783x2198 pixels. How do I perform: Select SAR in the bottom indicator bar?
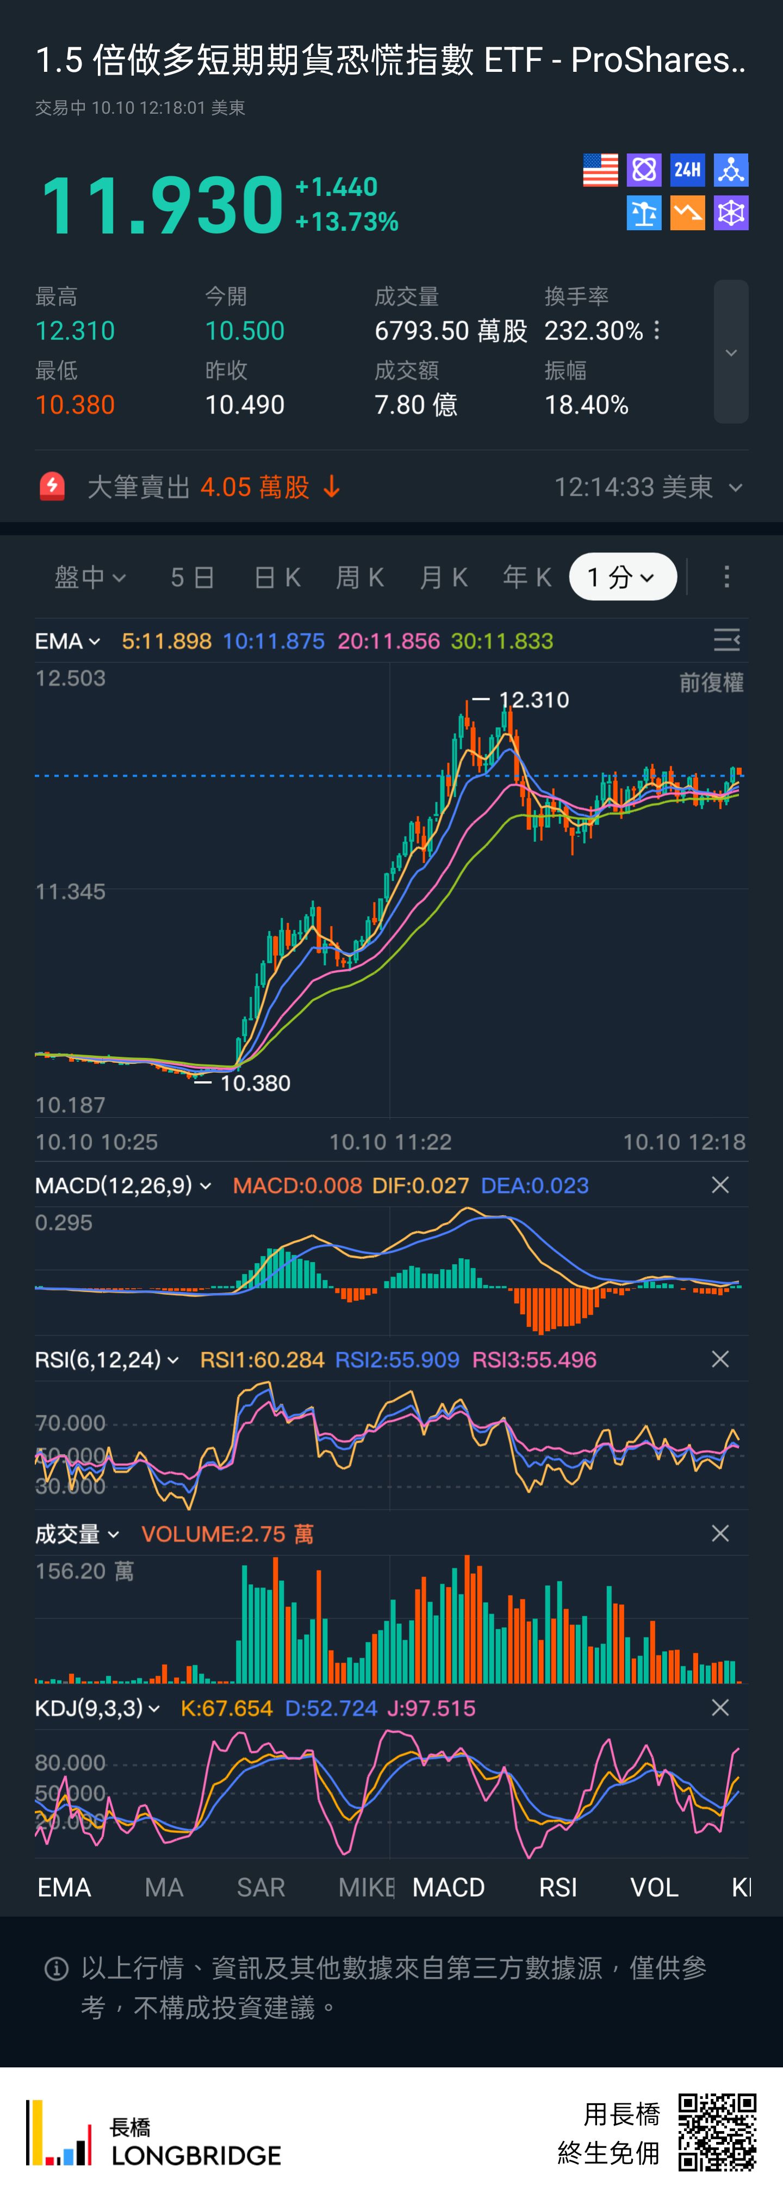[260, 1887]
